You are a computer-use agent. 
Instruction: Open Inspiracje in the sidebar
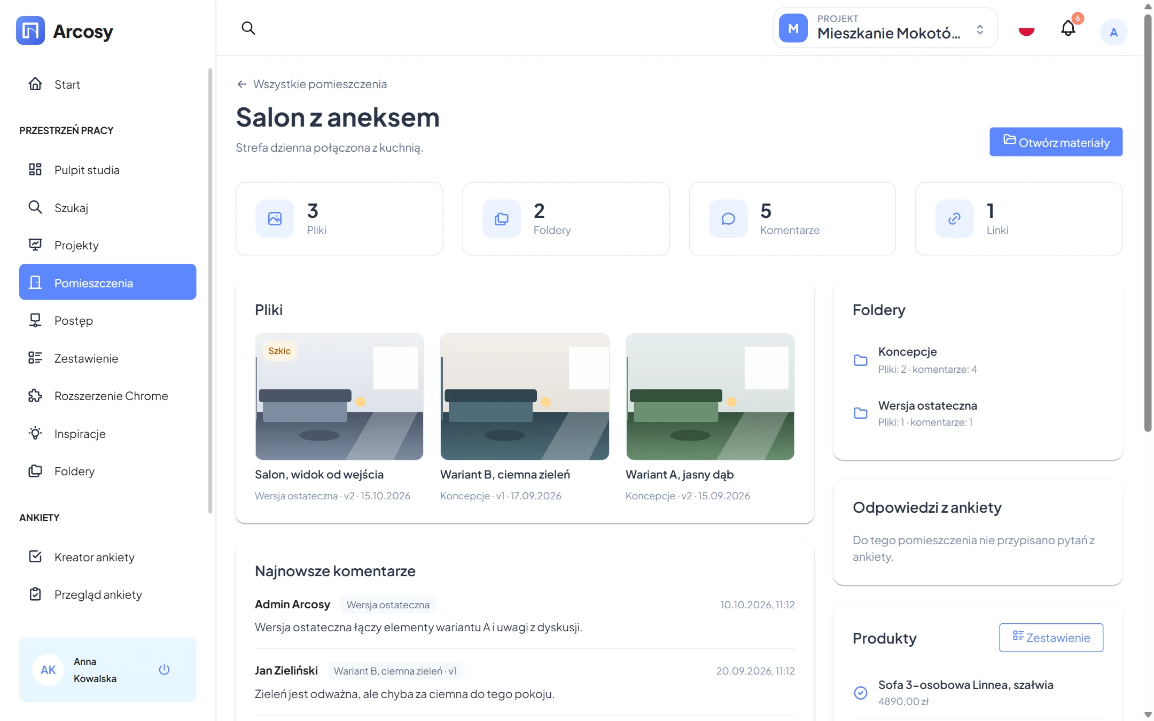(x=107, y=433)
